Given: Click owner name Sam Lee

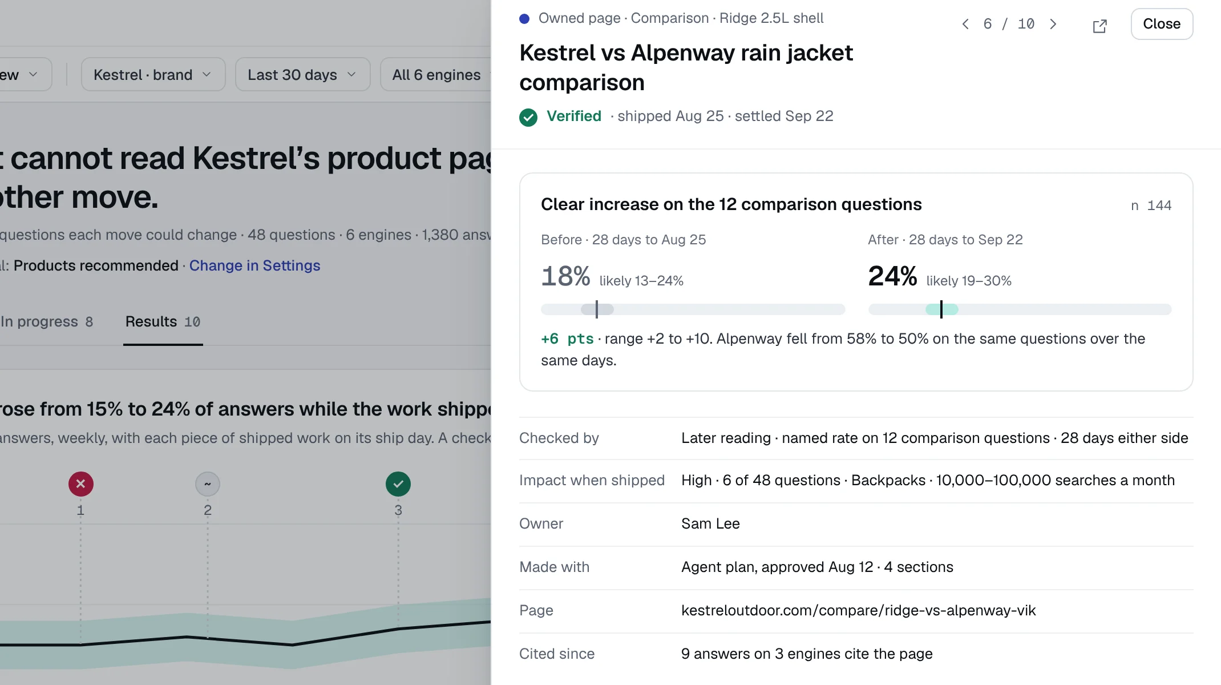Looking at the screenshot, I should click(x=710, y=523).
